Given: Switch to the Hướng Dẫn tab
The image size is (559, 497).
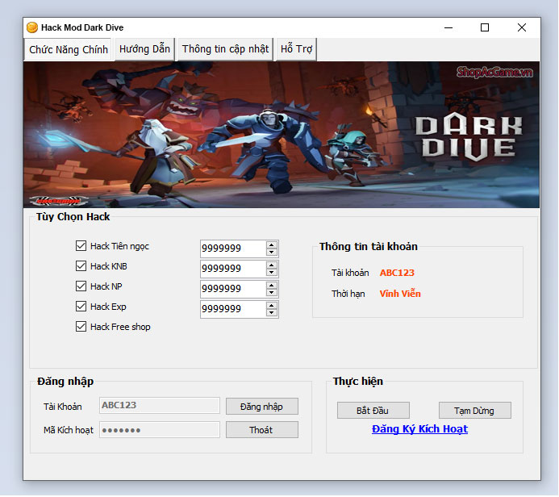Looking at the screenshot, I should point(144,49).
